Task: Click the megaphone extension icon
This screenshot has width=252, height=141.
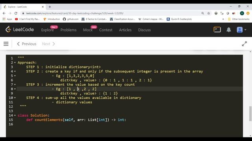Action: pyautogui.click(x=233, y=13)
